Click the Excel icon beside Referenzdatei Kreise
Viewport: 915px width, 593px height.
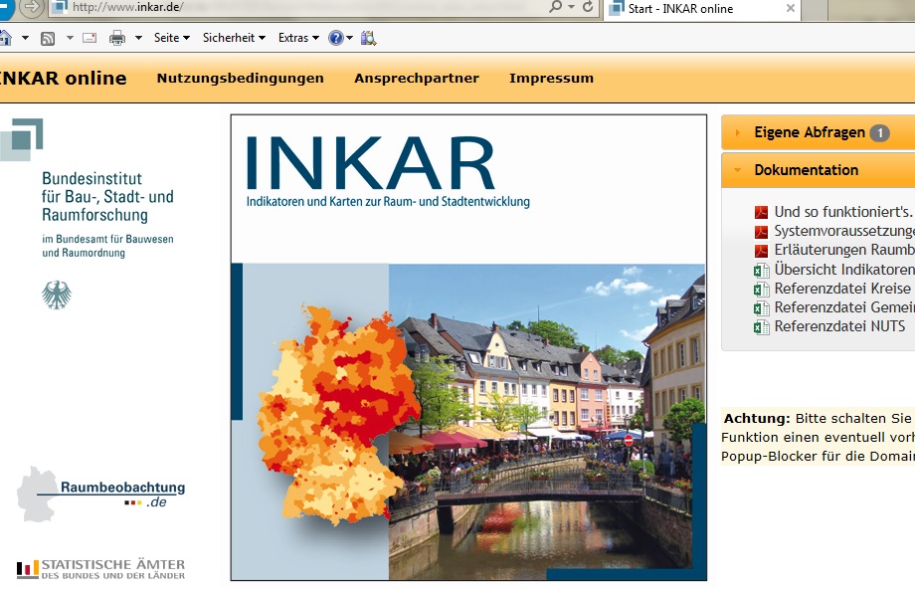click(x=761, y=290)
